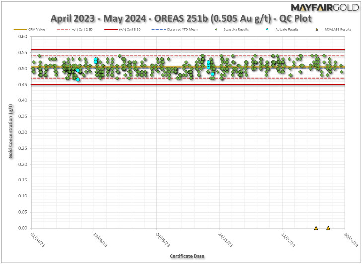
Task: Click the lowest cyan ActLabs point near 0.465
Action: [x=78, y=79]
